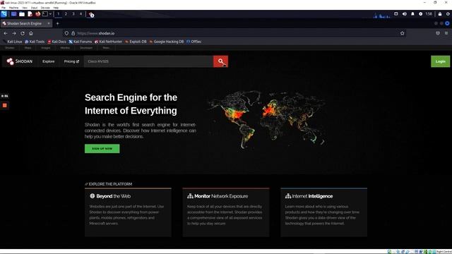Open the session logout power icon
Image resolution: width=452 pixels, height=254 pixels.
tap(448, 14)
